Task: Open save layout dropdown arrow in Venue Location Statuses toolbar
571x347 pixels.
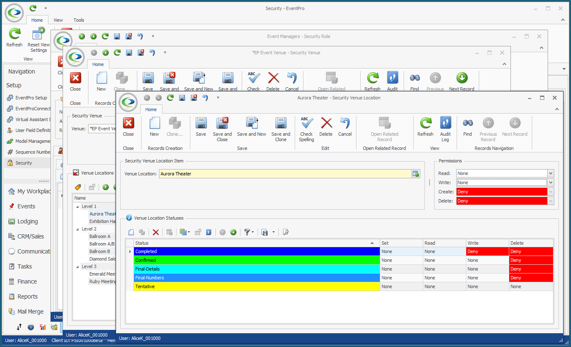Action: (x=273, y=232)
